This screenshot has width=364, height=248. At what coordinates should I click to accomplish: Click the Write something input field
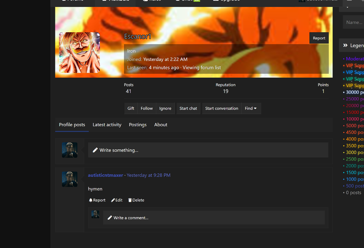[208, 150]
